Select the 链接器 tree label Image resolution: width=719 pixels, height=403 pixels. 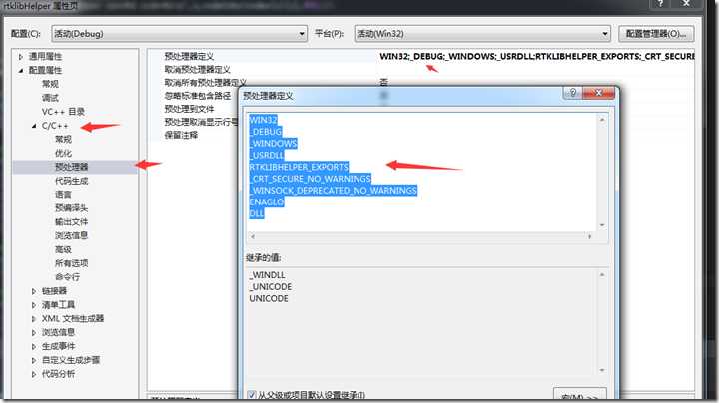pyautogui.click(x=54, y=291)
